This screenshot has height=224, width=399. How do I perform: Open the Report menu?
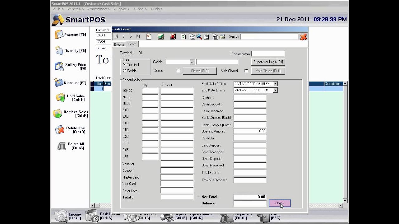click(x=122, y=9)
